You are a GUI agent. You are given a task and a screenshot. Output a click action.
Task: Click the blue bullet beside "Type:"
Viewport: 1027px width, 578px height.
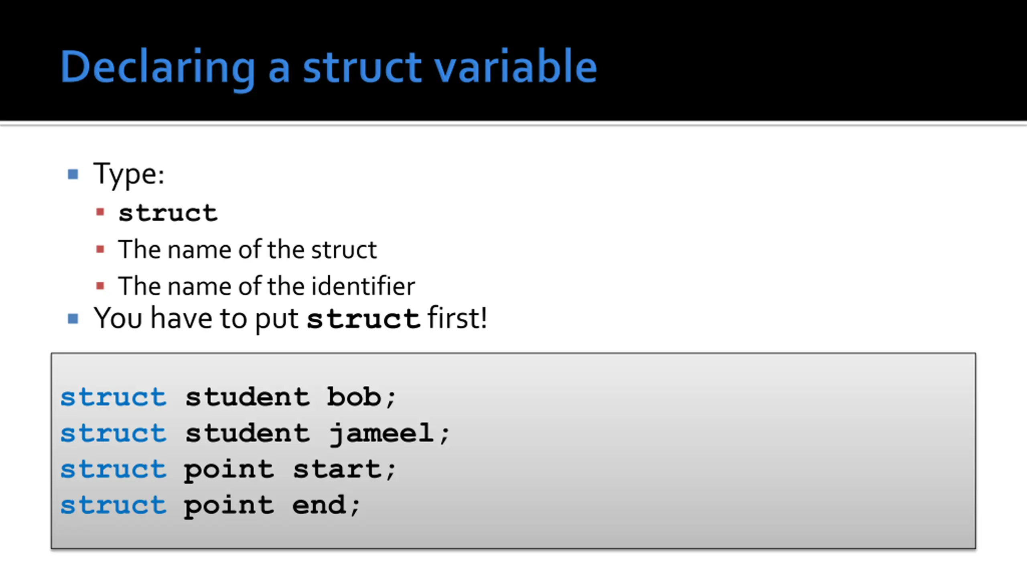(73, 174)
